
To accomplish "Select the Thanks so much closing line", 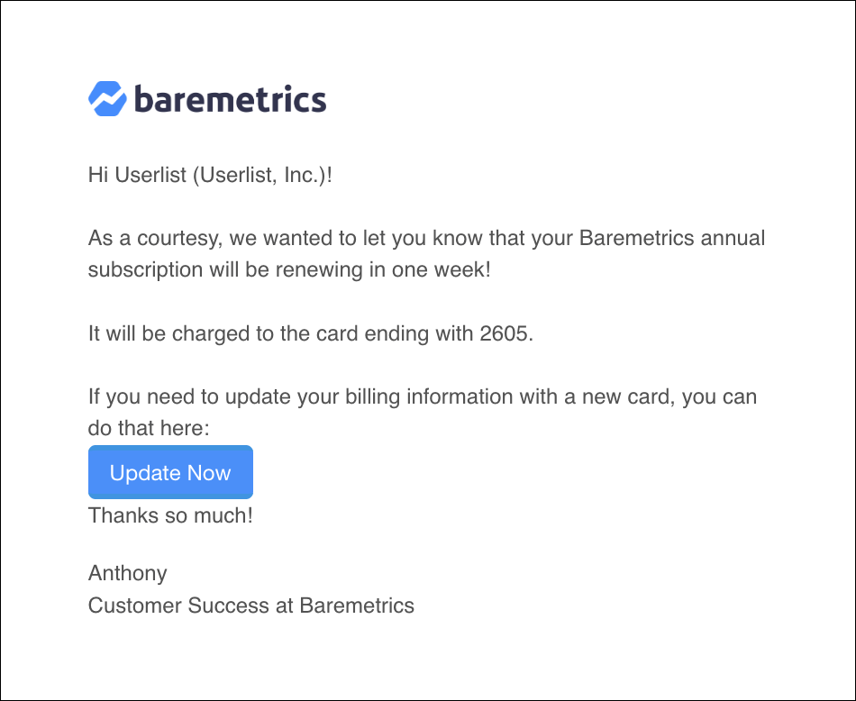I will pos(169,515).
